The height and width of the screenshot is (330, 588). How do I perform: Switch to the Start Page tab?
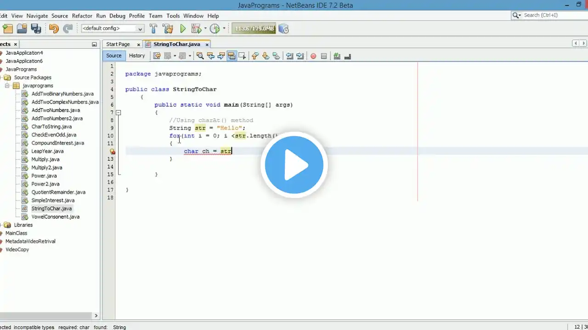click(118, 44)
